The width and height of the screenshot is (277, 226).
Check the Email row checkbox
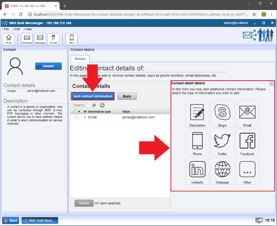tap(77, 117)
